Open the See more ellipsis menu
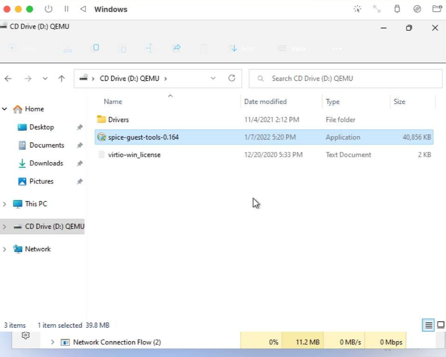 click(x=337, y=49)
